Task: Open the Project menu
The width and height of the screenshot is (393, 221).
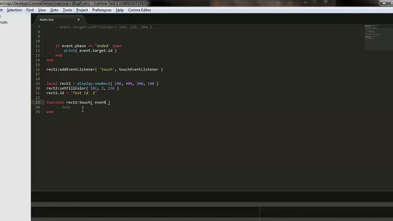Action: point(82,10)
